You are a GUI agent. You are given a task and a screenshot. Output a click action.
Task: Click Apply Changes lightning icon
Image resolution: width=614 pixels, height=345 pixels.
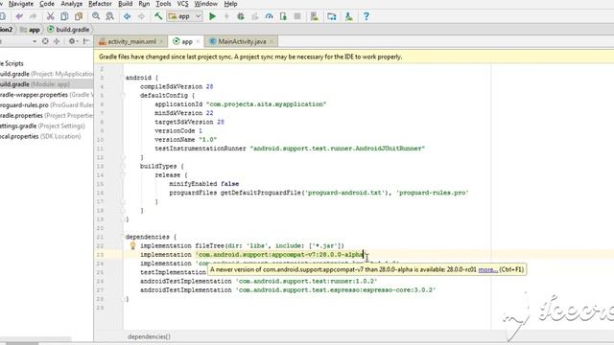(x=226, y=16)
